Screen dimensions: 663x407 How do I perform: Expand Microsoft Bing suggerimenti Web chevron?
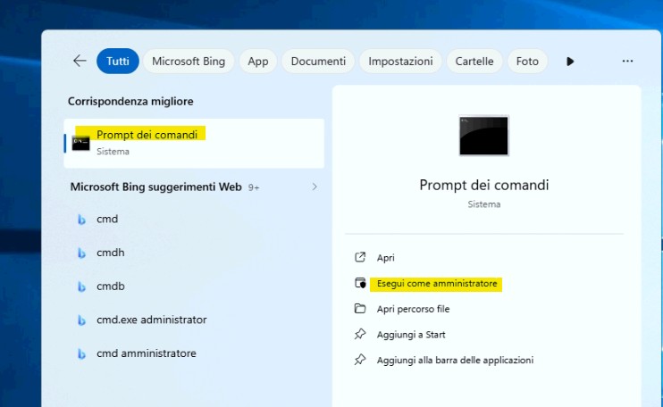click(315, 187)
